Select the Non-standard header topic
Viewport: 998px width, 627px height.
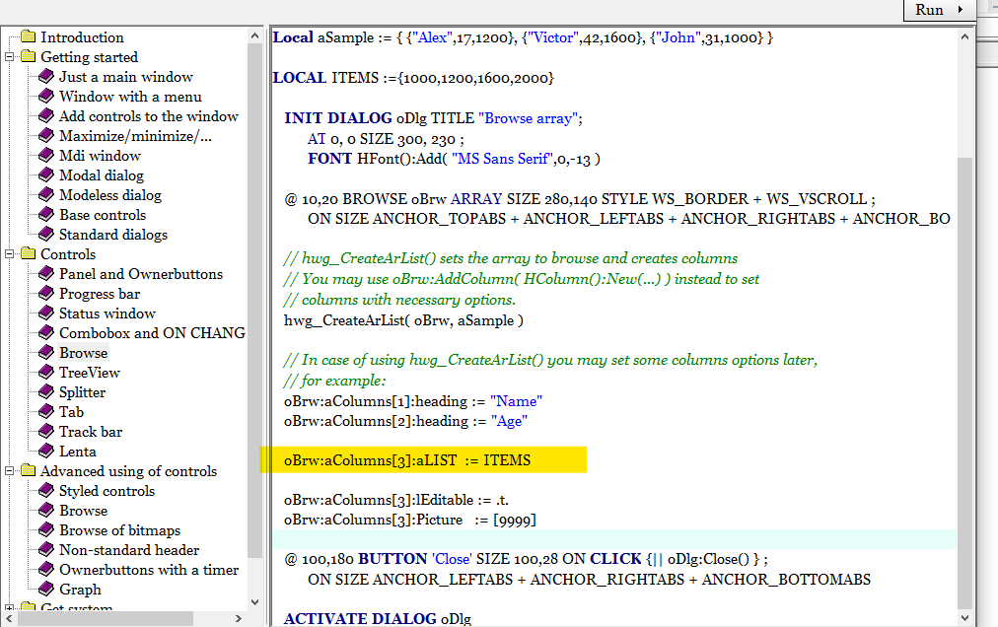click(129, 550)
